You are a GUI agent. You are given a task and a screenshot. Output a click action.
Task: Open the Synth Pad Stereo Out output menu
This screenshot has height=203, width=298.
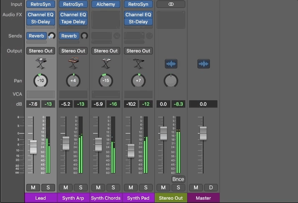pos(139,51)
